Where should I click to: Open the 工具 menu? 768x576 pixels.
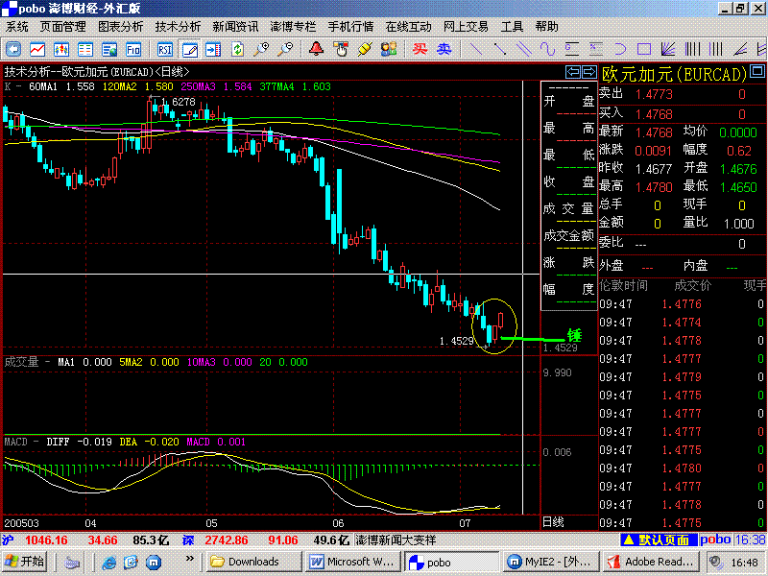[x=513, y=27]
